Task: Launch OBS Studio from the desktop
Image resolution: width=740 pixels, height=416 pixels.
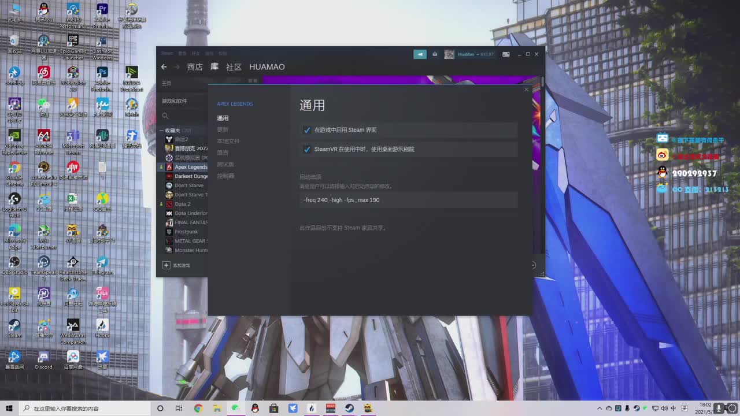Action: coord(14,266)
